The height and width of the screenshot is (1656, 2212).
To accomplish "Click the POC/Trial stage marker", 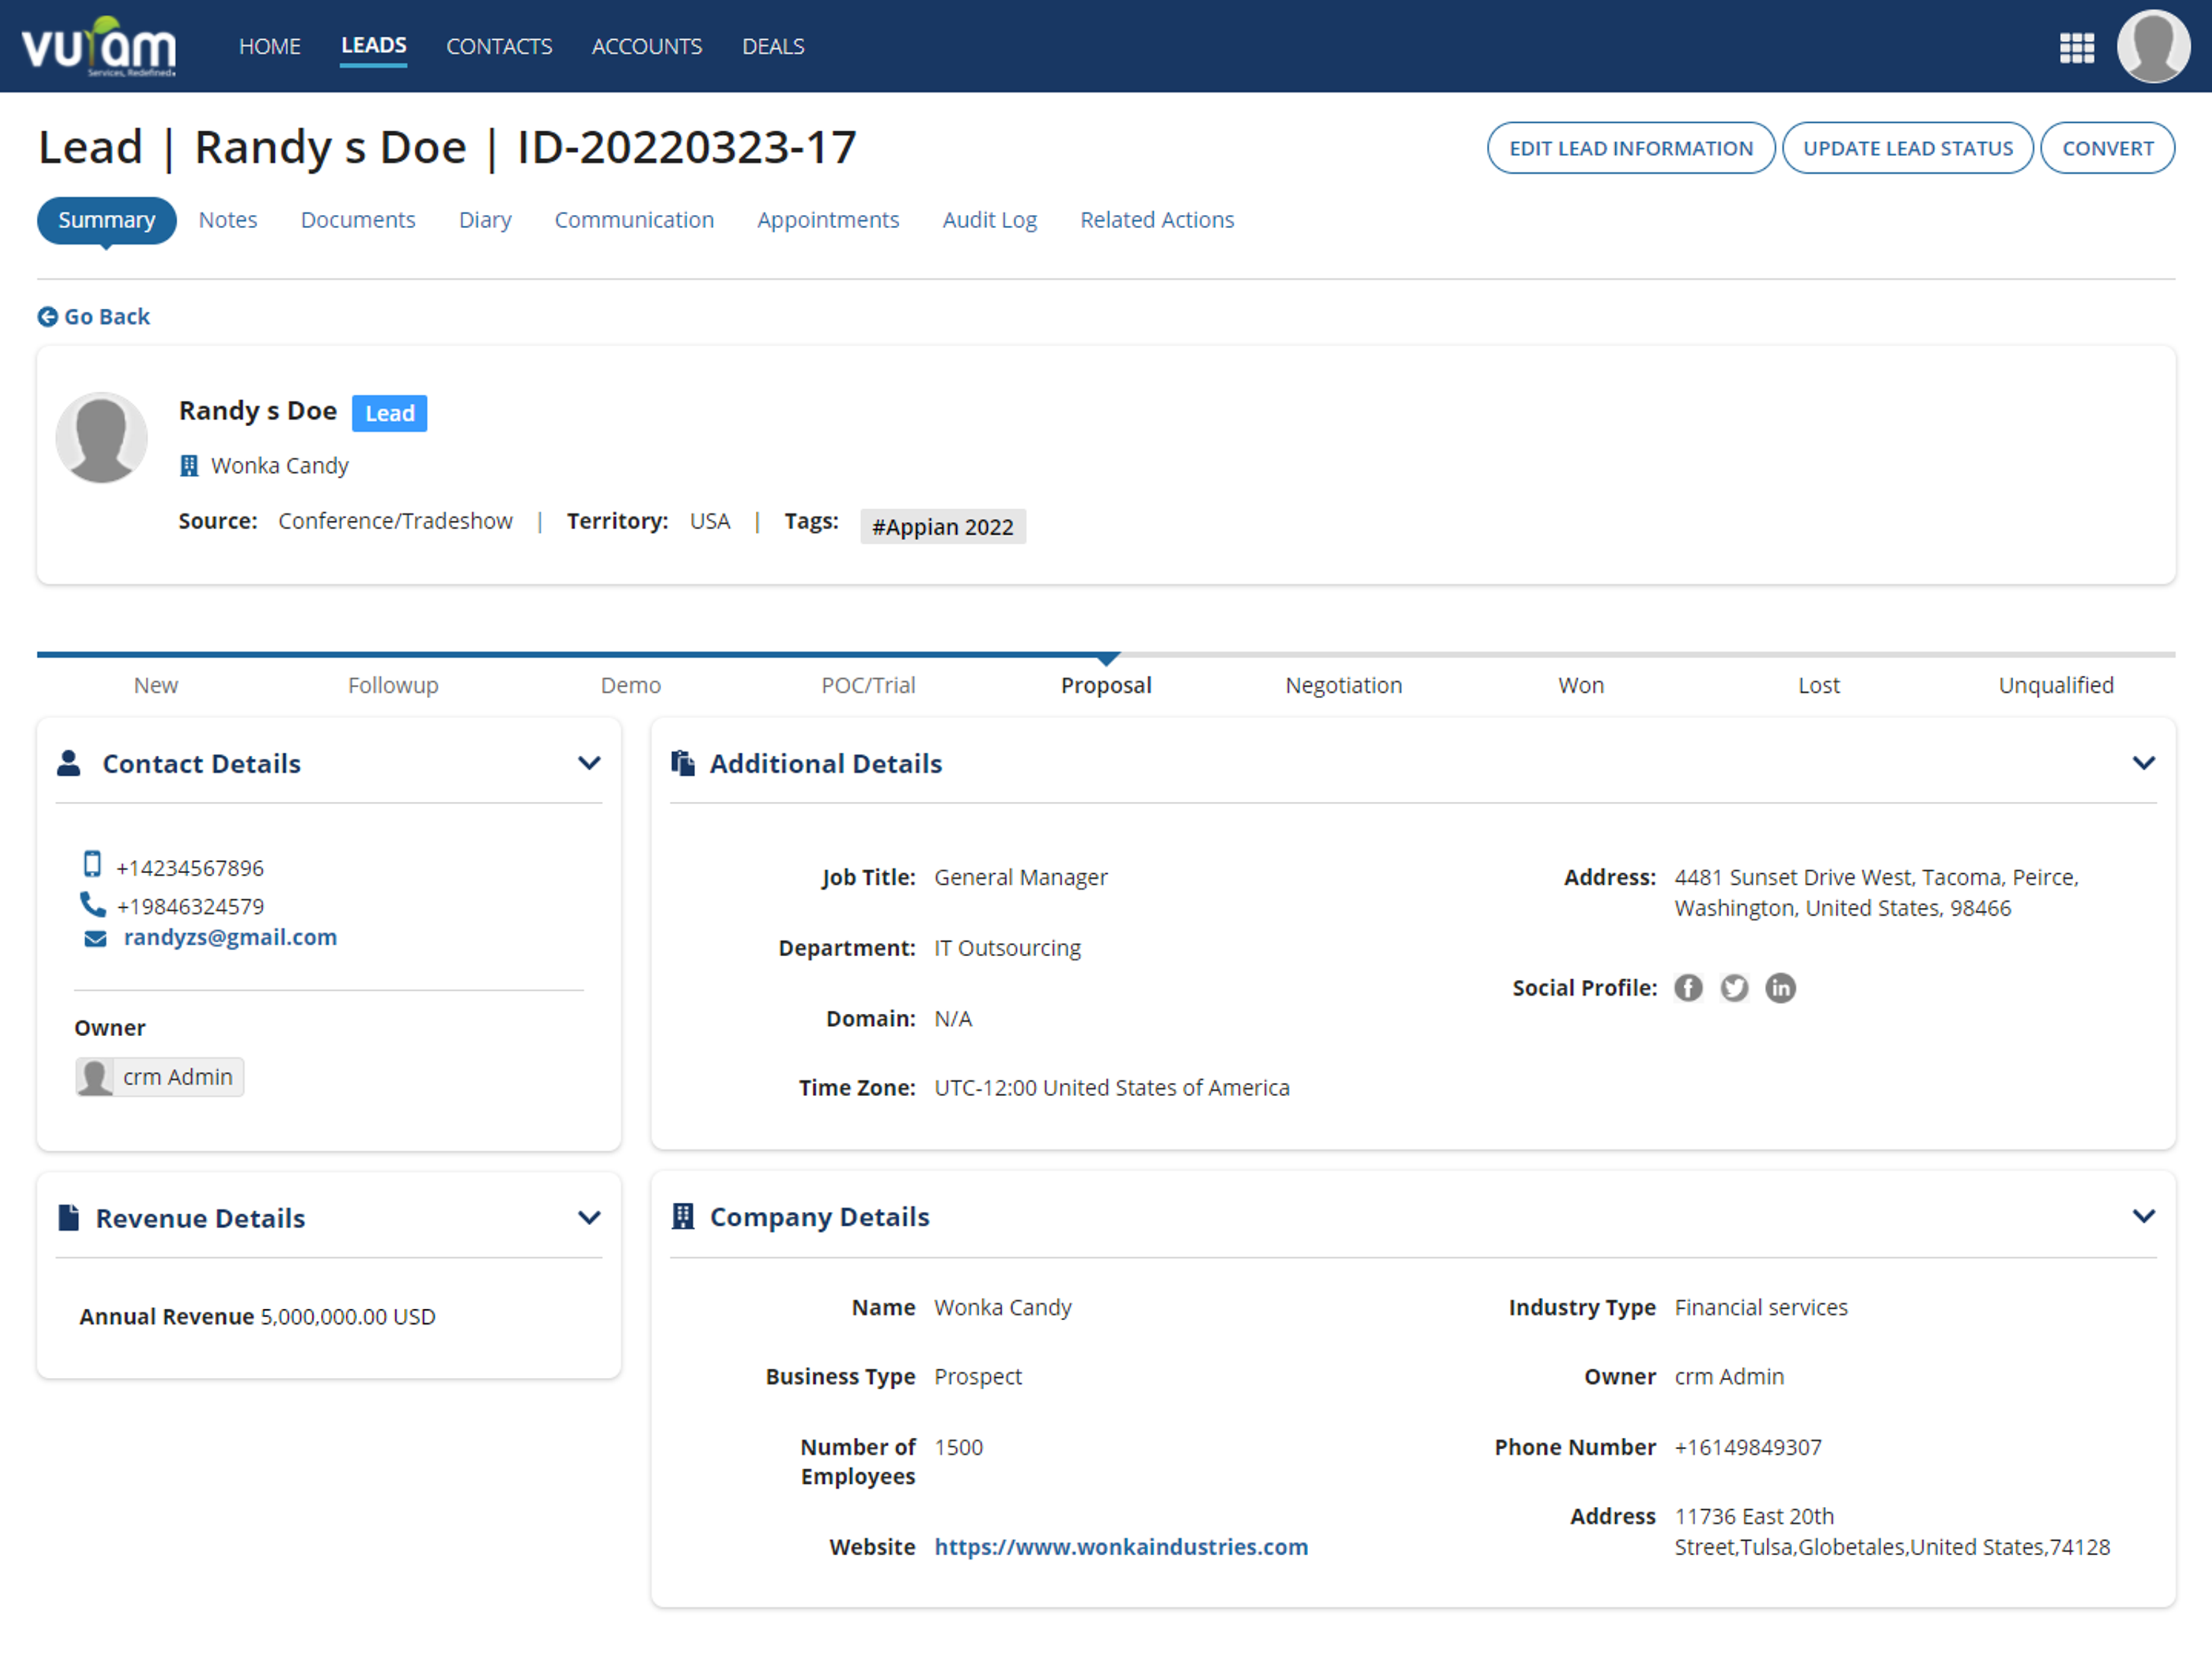I will point(868,685).
